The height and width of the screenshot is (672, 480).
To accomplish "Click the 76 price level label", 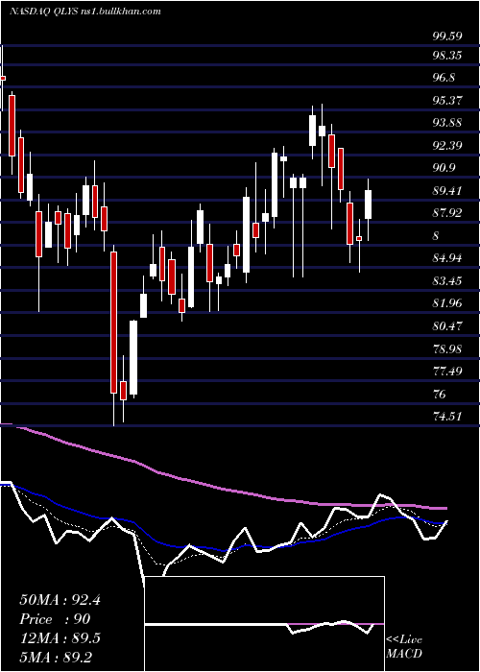I will click(x=440, y=394).
